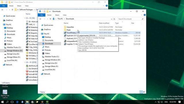Image resolution: width=184 pixels, height=104 pixels.
Task: Click taskbar Search icon
Action: point(7,102)
